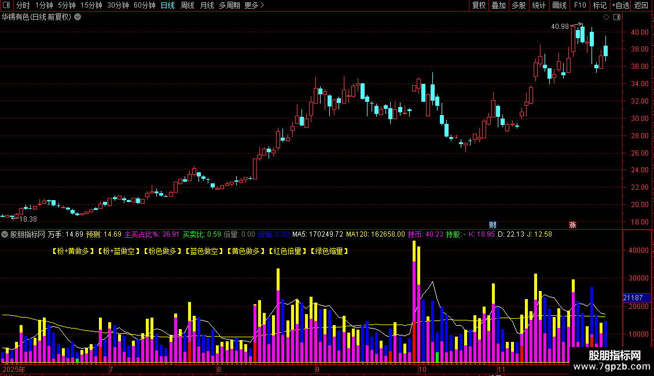The height and width of the screenshot is (376, 654).
Task: Click the 买卖比: 0.59 value
Action: coord(202,234)
